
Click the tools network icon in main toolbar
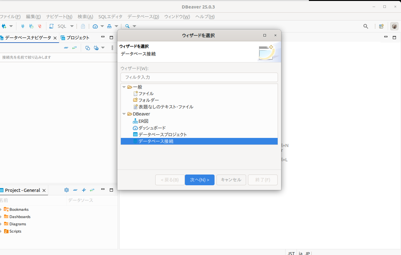click(x=109, y=26)
